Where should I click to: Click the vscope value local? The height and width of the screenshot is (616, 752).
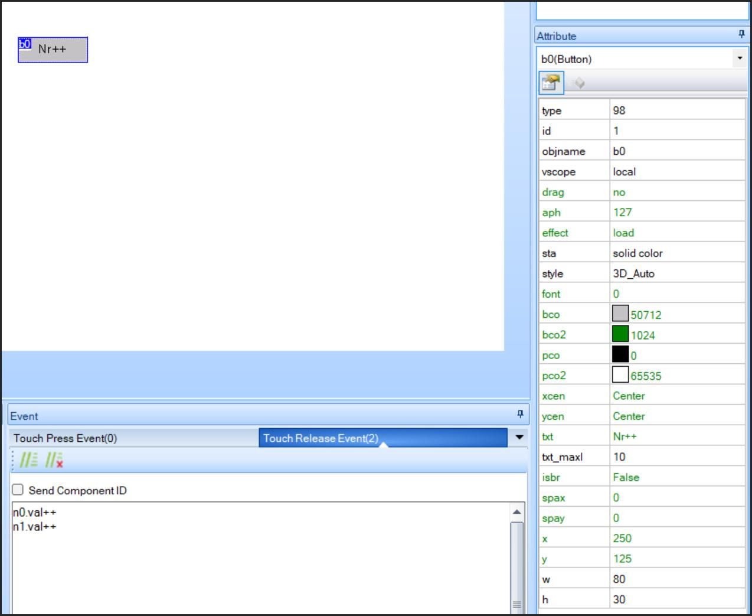point(677,171)
